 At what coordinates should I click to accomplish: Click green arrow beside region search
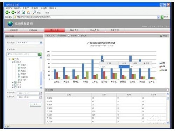[x=40, y=54]
